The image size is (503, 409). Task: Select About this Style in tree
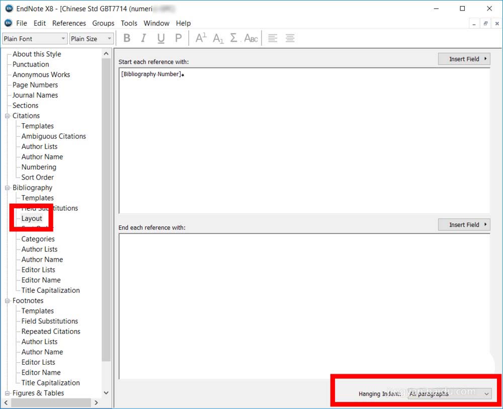coord(37,54)
